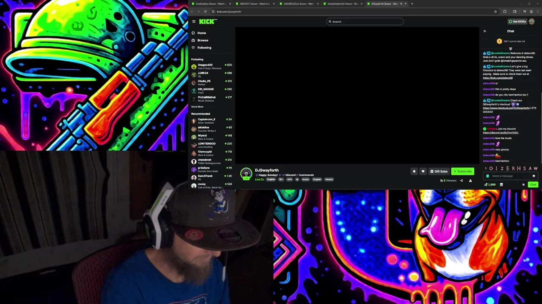
Task: Click the report stream warning icon
Action: click(470, 181)
